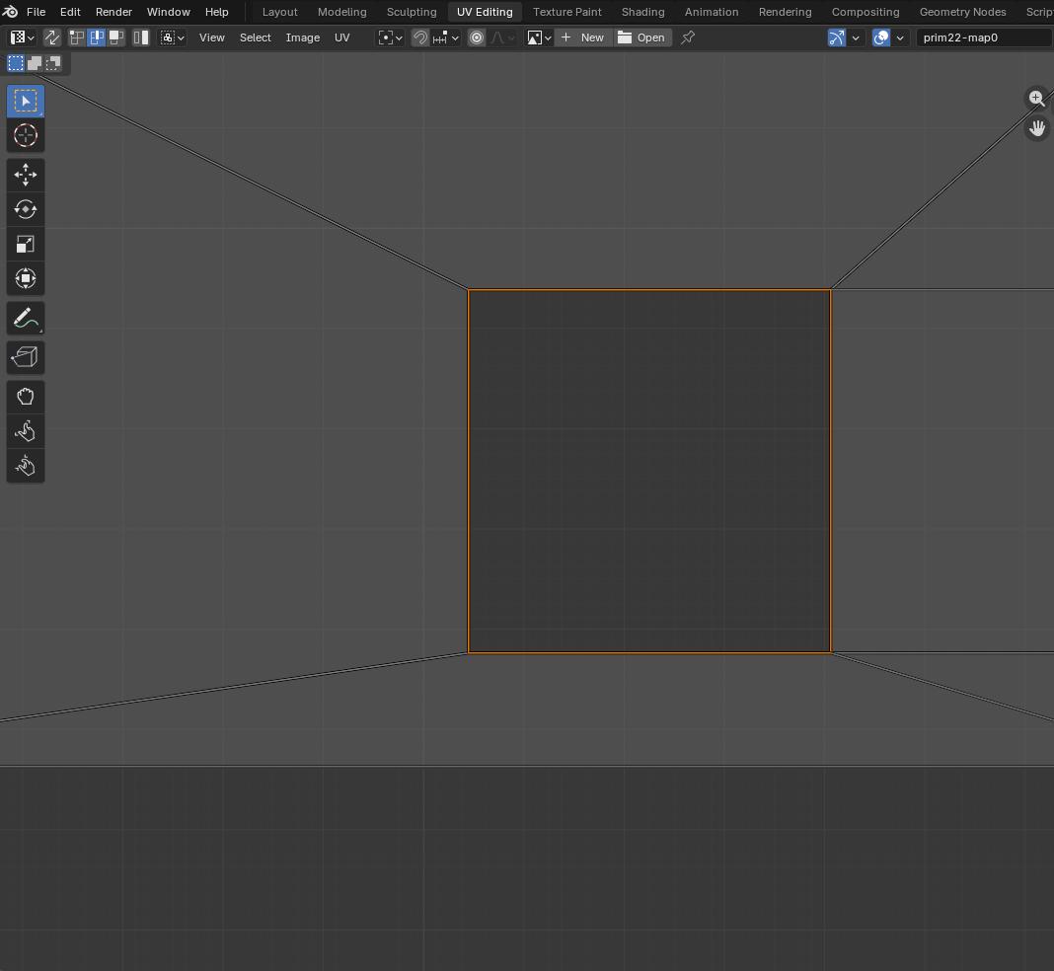Select the Cursor tool
1054x971 pixels.
pos(26,136)
